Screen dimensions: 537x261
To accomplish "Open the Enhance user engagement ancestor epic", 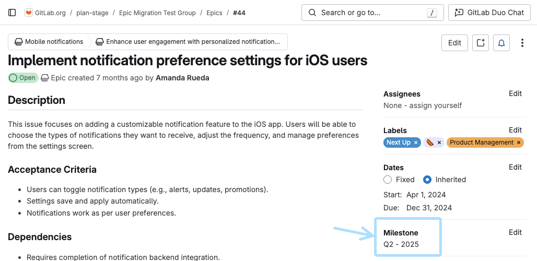I will [188, 42].
